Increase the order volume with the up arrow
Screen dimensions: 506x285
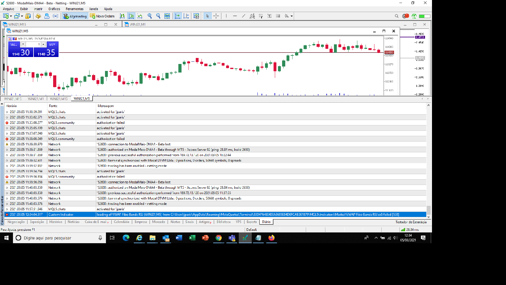pyautogui.click(x=44, y=44)
